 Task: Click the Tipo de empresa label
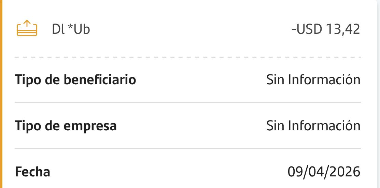66,126
